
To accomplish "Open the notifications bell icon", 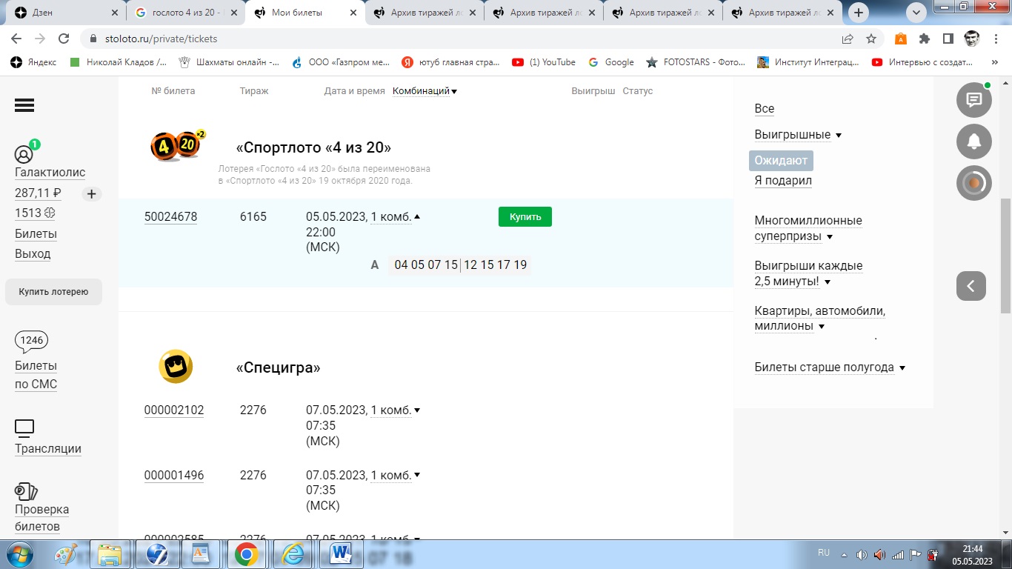I will click(973, 142).
